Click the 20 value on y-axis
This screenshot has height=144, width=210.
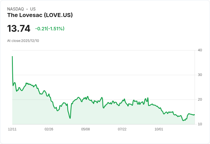(200, 99)
